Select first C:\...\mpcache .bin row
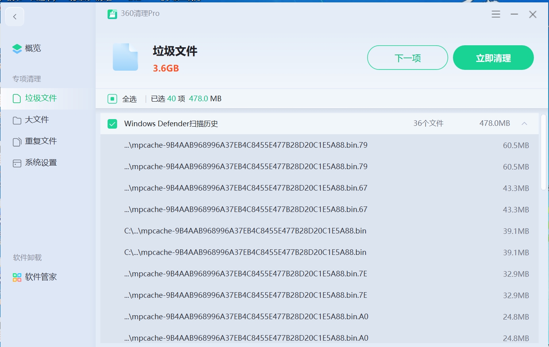549x347 pixels. (x=320, y=231)
